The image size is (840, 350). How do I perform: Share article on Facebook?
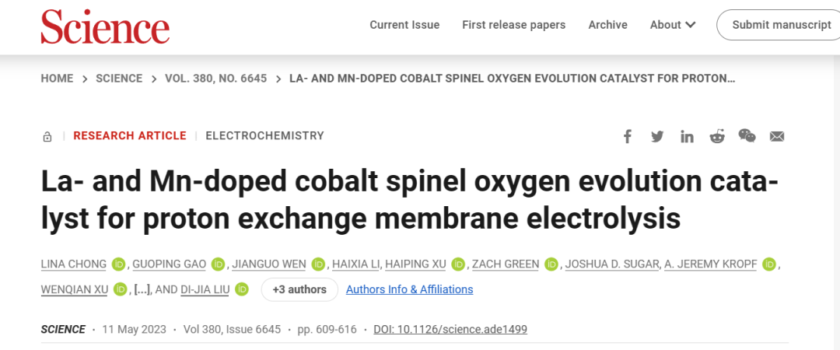click(628, 137)
